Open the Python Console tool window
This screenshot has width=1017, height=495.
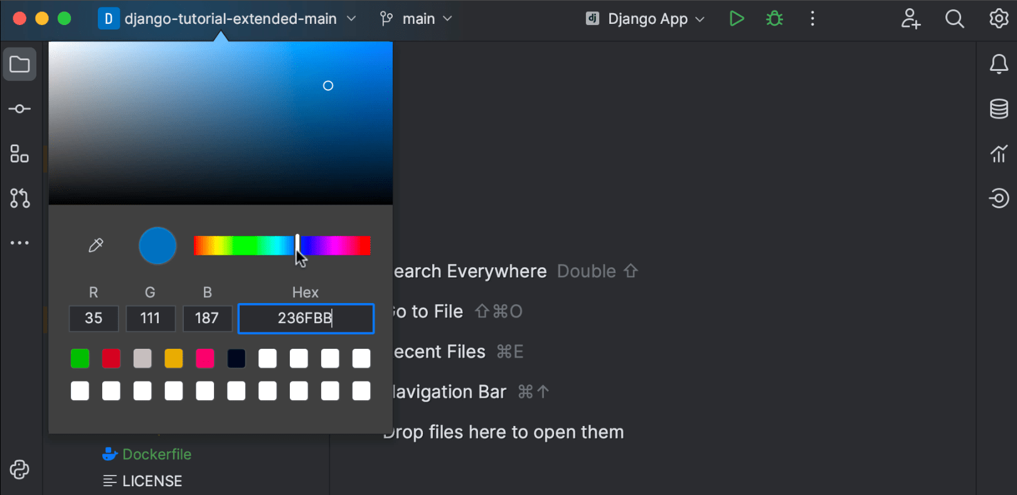[x=19, y=469]
